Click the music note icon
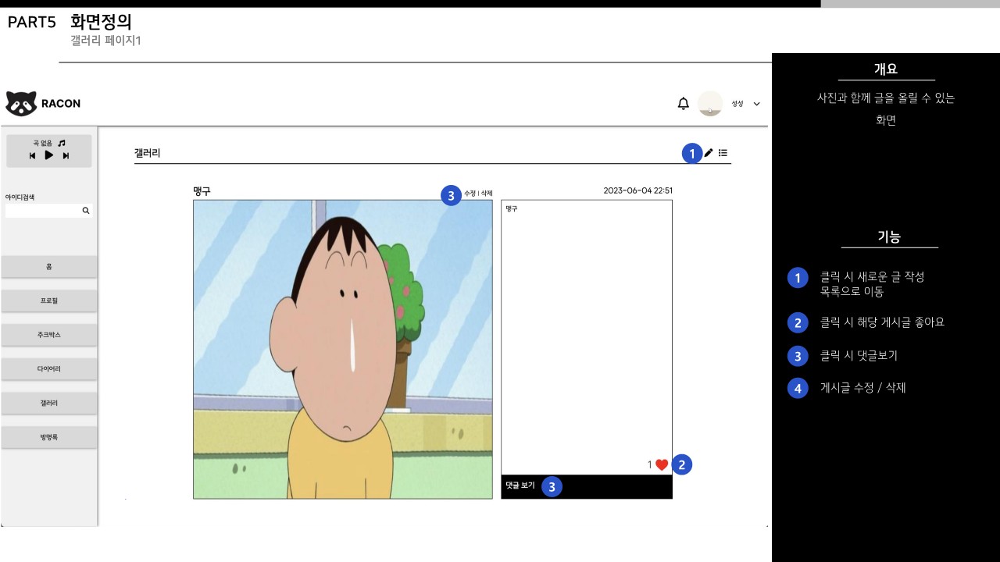Viewport: 1000px width, 562px height. [62, 143]
